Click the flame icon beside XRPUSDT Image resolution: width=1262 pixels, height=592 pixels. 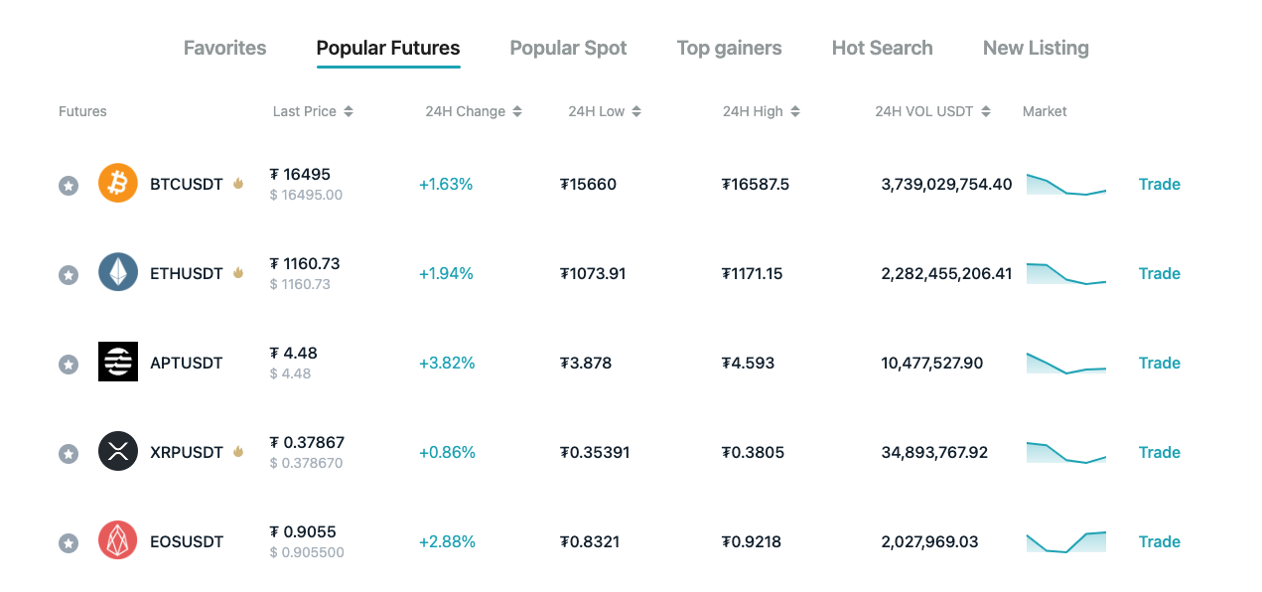238,452
